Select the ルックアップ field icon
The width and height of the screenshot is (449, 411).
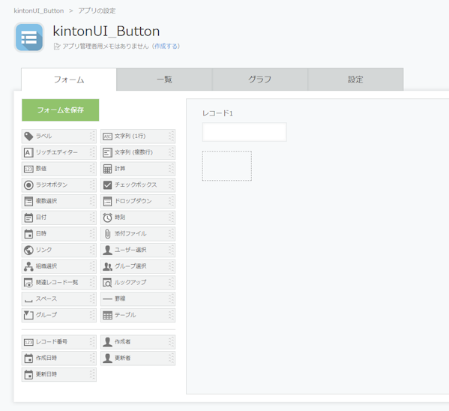(107, 283)
